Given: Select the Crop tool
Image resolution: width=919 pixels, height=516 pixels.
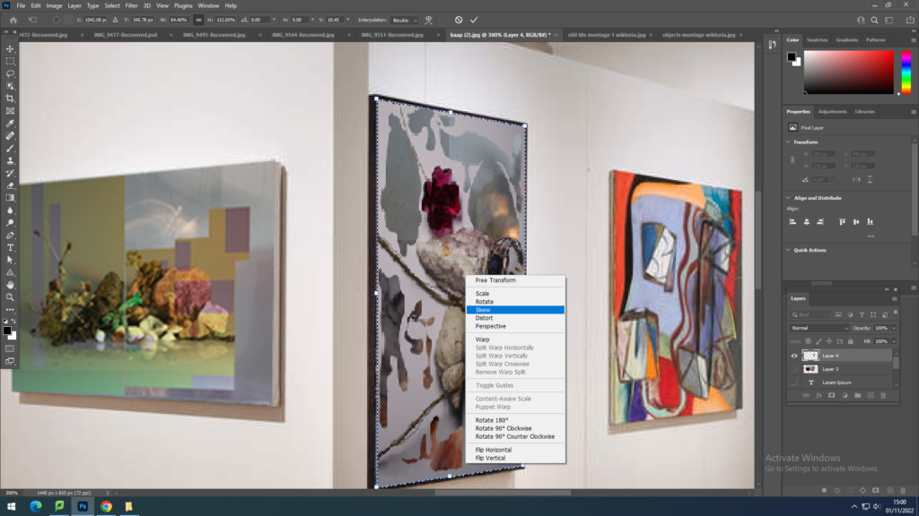Looking at the screenshot, I should (10, 99).
